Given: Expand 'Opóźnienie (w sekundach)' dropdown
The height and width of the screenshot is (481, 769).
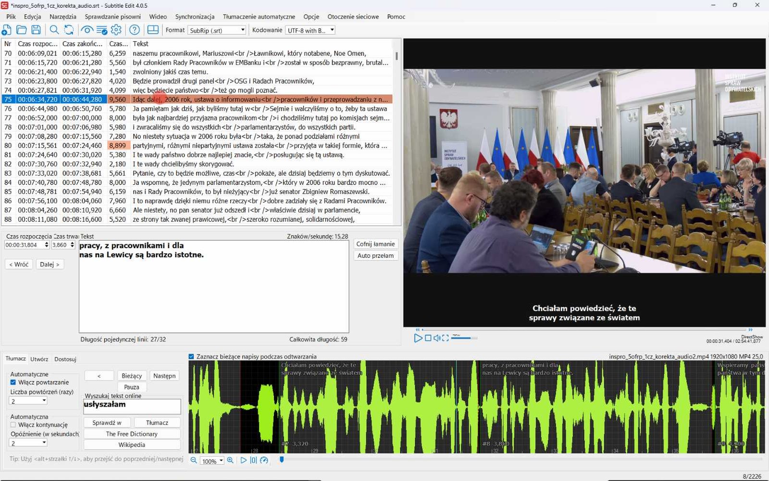Looking at the screenshot, I should 28,443.
